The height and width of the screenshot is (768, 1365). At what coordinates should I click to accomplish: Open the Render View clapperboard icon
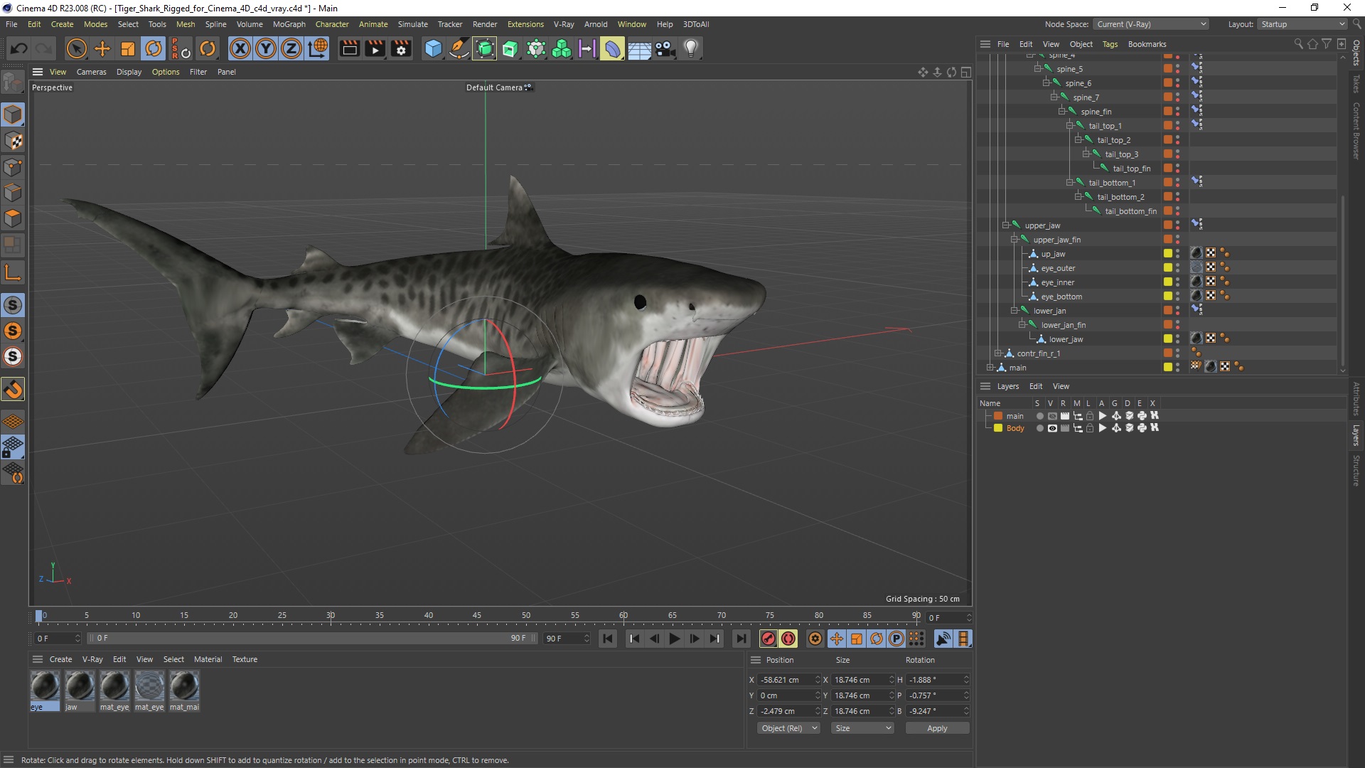point(349,48)
